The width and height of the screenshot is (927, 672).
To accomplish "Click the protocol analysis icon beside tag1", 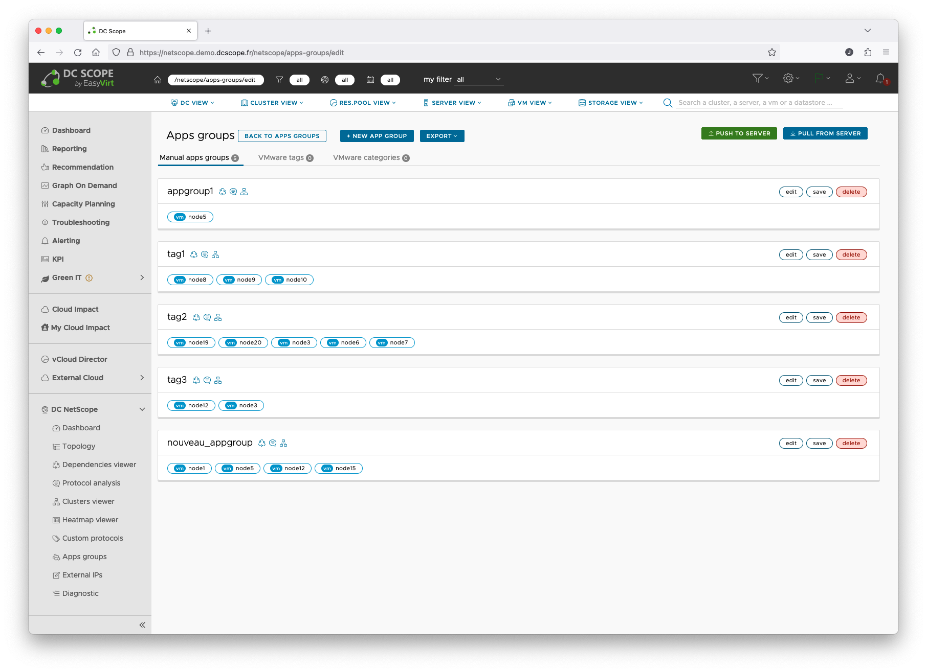I will [x=205, y=254].
